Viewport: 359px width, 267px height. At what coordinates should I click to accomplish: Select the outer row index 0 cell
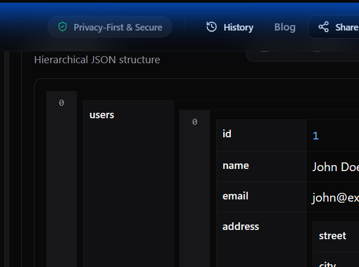[61, 102]
